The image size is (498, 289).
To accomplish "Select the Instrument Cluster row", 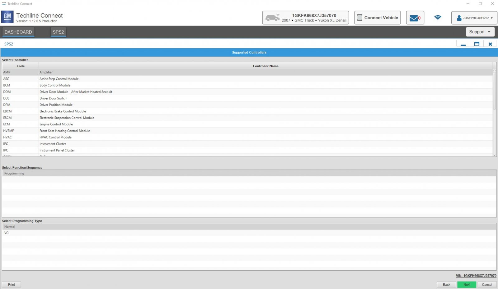I will click(247, 144).
